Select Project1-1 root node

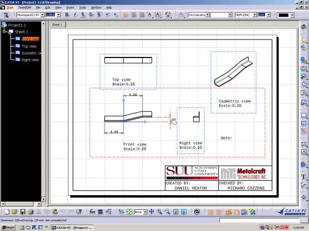(17, 25)
